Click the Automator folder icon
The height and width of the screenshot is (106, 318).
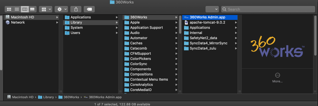[x=127, y=38]
